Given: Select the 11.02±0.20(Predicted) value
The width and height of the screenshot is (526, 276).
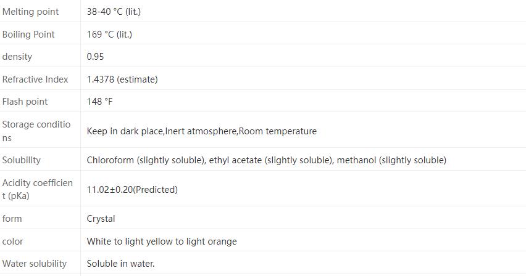Looking at the screenshot, I should click(132, 190).
